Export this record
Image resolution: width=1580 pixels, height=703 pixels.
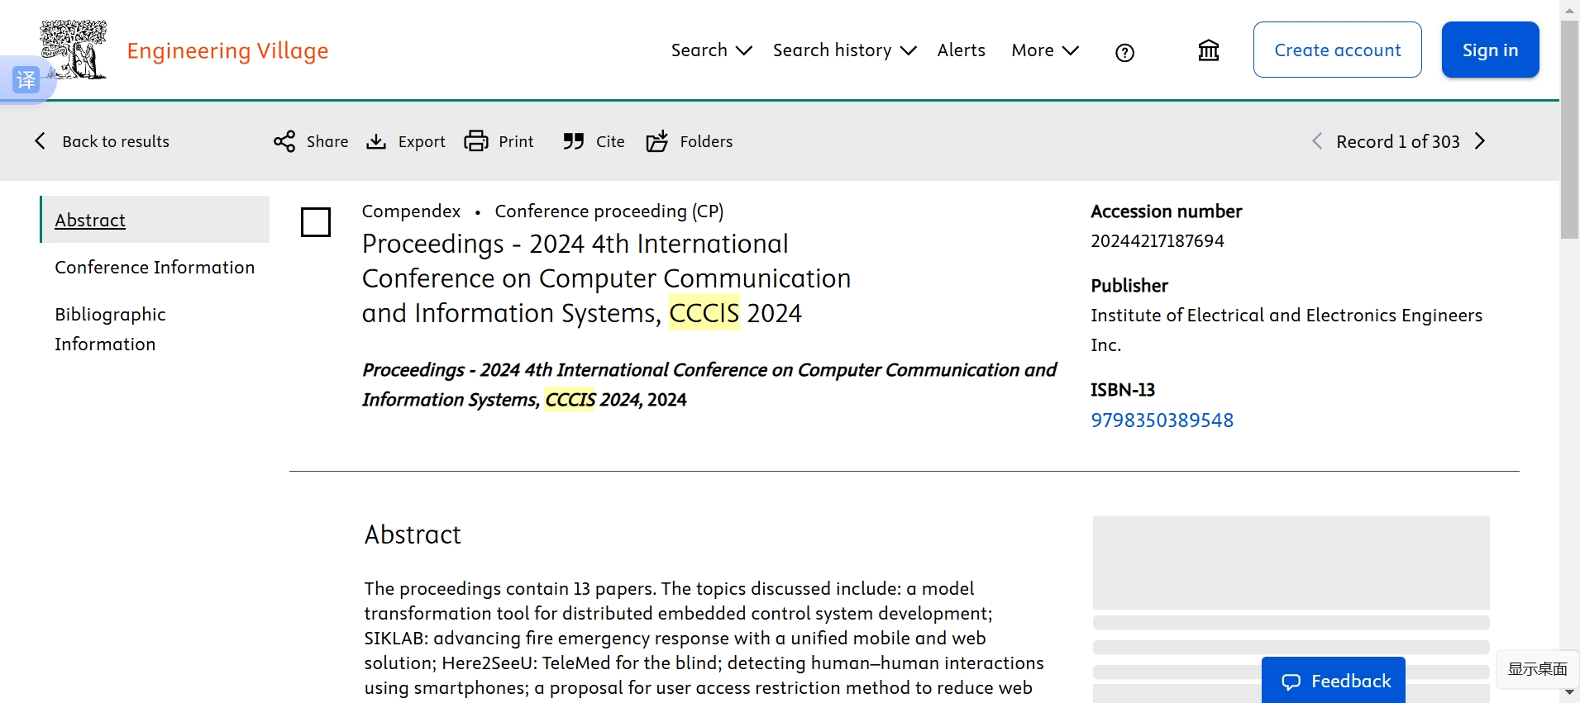(x=406, y=141)
